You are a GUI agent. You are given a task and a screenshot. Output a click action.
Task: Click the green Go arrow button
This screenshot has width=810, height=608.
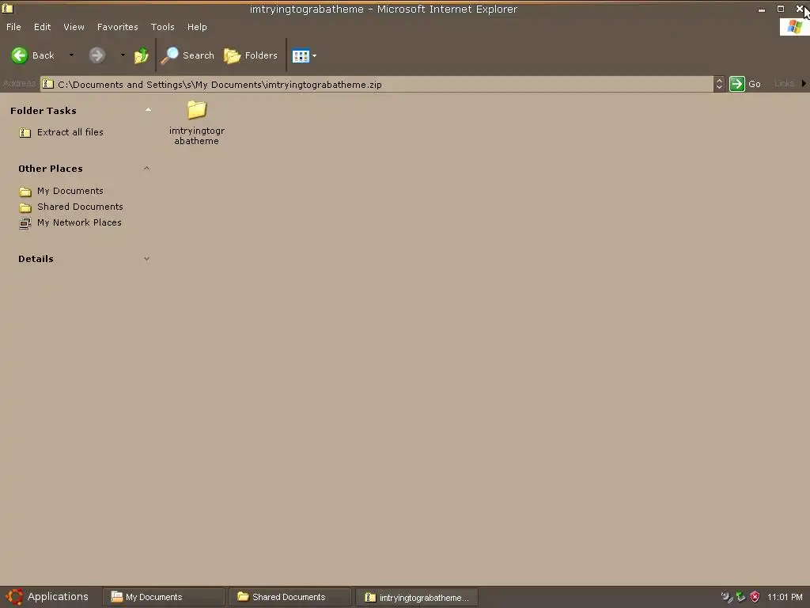[x=737, y=84]
